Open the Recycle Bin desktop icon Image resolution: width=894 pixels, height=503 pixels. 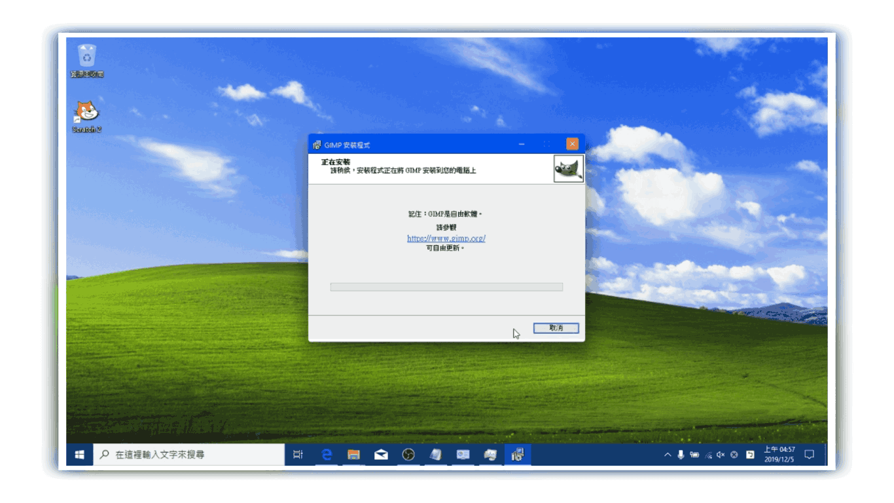[87, 60]
